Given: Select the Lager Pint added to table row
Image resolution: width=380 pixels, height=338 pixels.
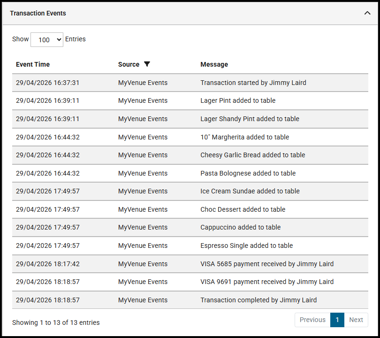Looking at the screenshot, I should [x=238, y=100].
